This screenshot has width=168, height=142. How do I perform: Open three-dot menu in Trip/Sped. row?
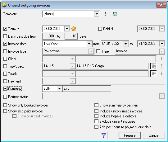coord(161,66)
